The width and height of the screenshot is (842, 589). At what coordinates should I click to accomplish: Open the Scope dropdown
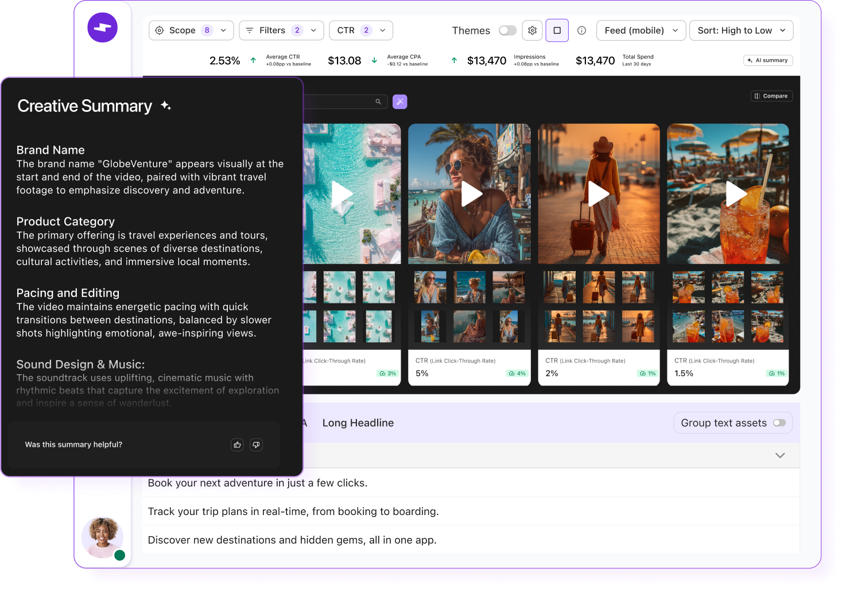191,30
